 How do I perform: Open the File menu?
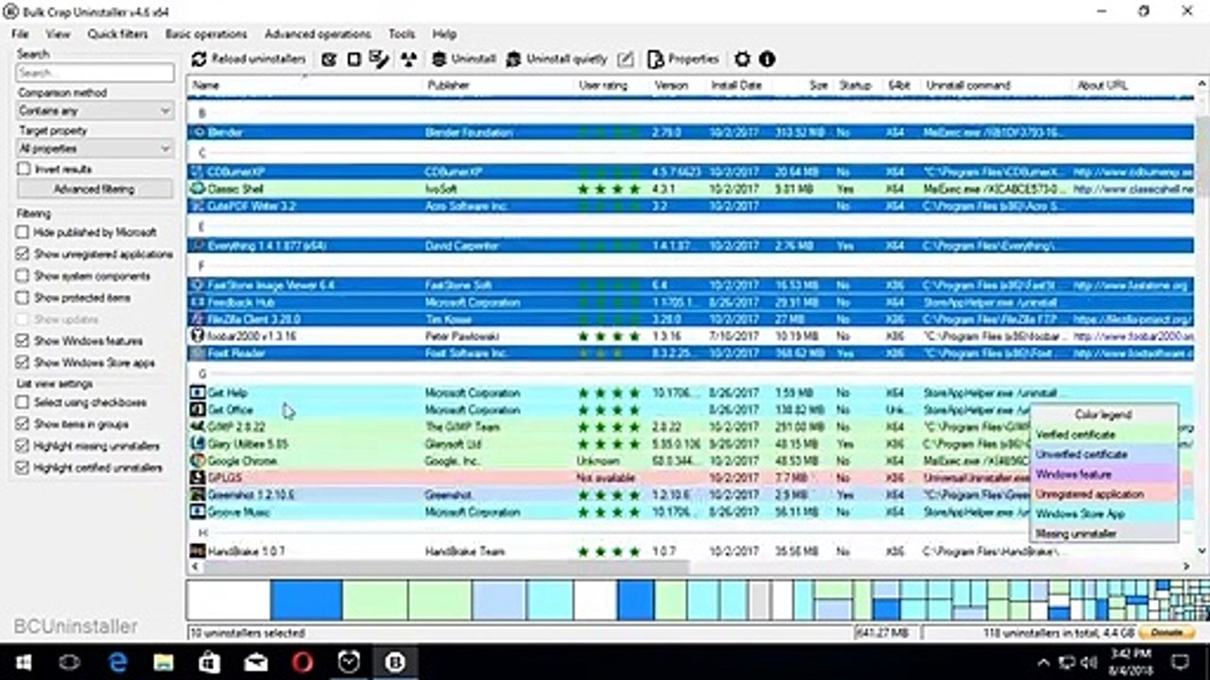click(20, 34)
